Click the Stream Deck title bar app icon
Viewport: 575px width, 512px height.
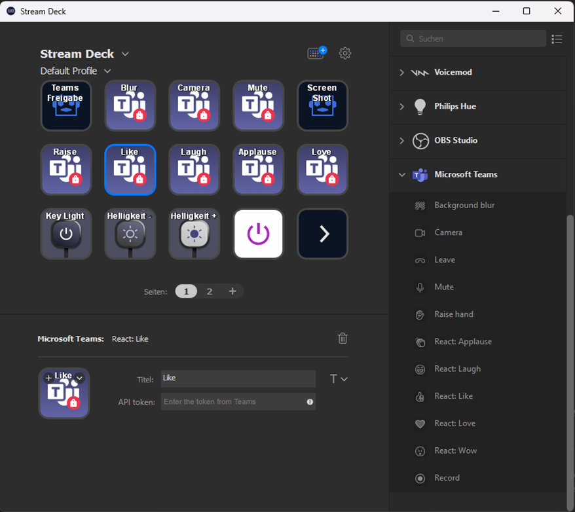coord(11,11)
